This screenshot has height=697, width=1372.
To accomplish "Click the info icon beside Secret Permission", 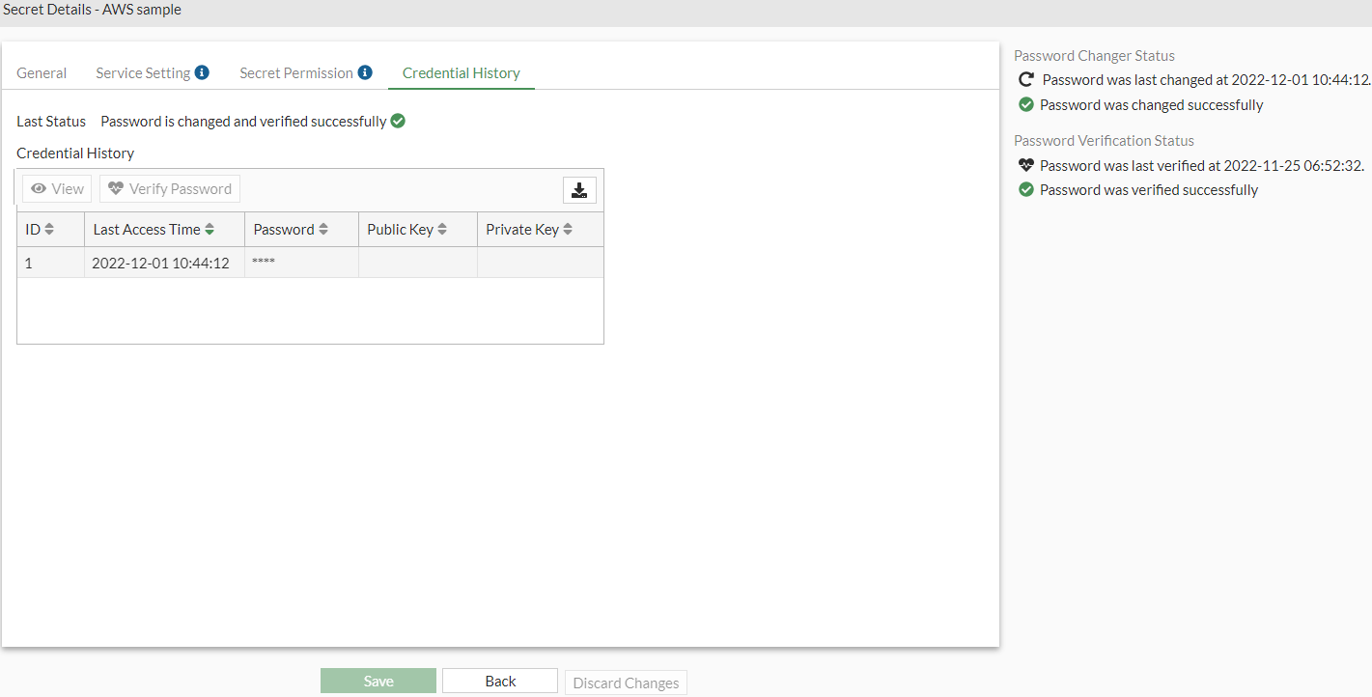I will click(x=365, y=72).
